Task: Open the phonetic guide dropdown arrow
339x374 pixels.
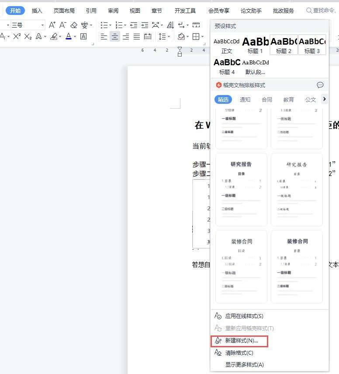Action: pyautogui.click(x=91, y=25)
